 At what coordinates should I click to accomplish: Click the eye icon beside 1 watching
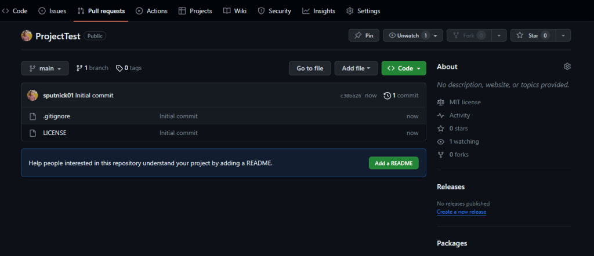[x=441, y=142]
